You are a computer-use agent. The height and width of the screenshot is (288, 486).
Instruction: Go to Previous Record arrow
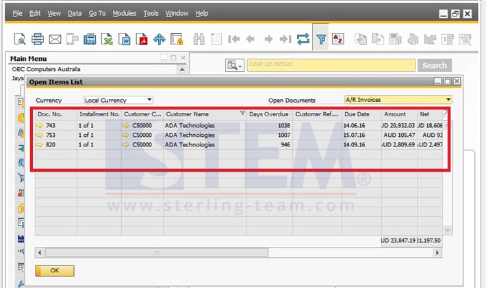[251, 39]
